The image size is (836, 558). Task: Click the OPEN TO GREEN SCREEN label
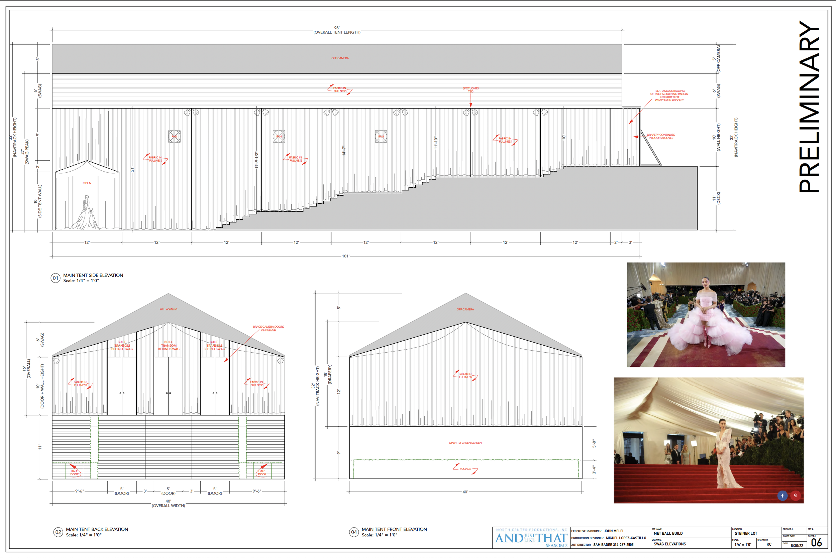(465, 443)
